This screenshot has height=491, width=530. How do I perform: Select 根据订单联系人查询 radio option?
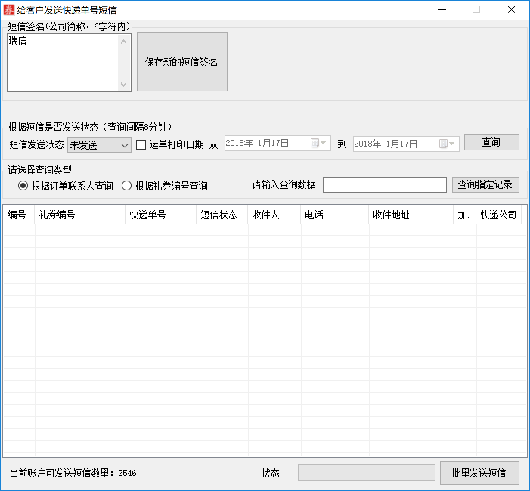(23, 185)
